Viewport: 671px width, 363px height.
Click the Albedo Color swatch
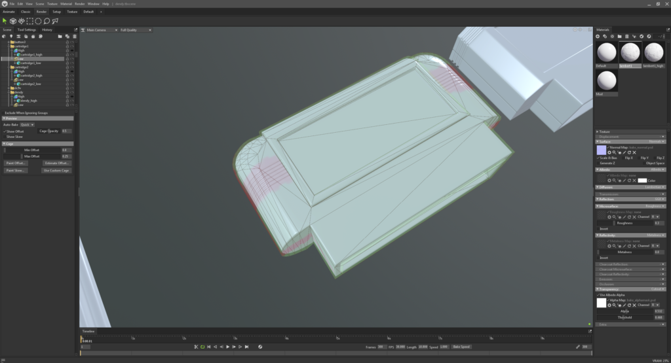(x=642, y=180)
